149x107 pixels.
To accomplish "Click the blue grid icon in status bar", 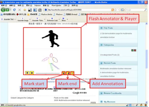I will click(130, 105).
